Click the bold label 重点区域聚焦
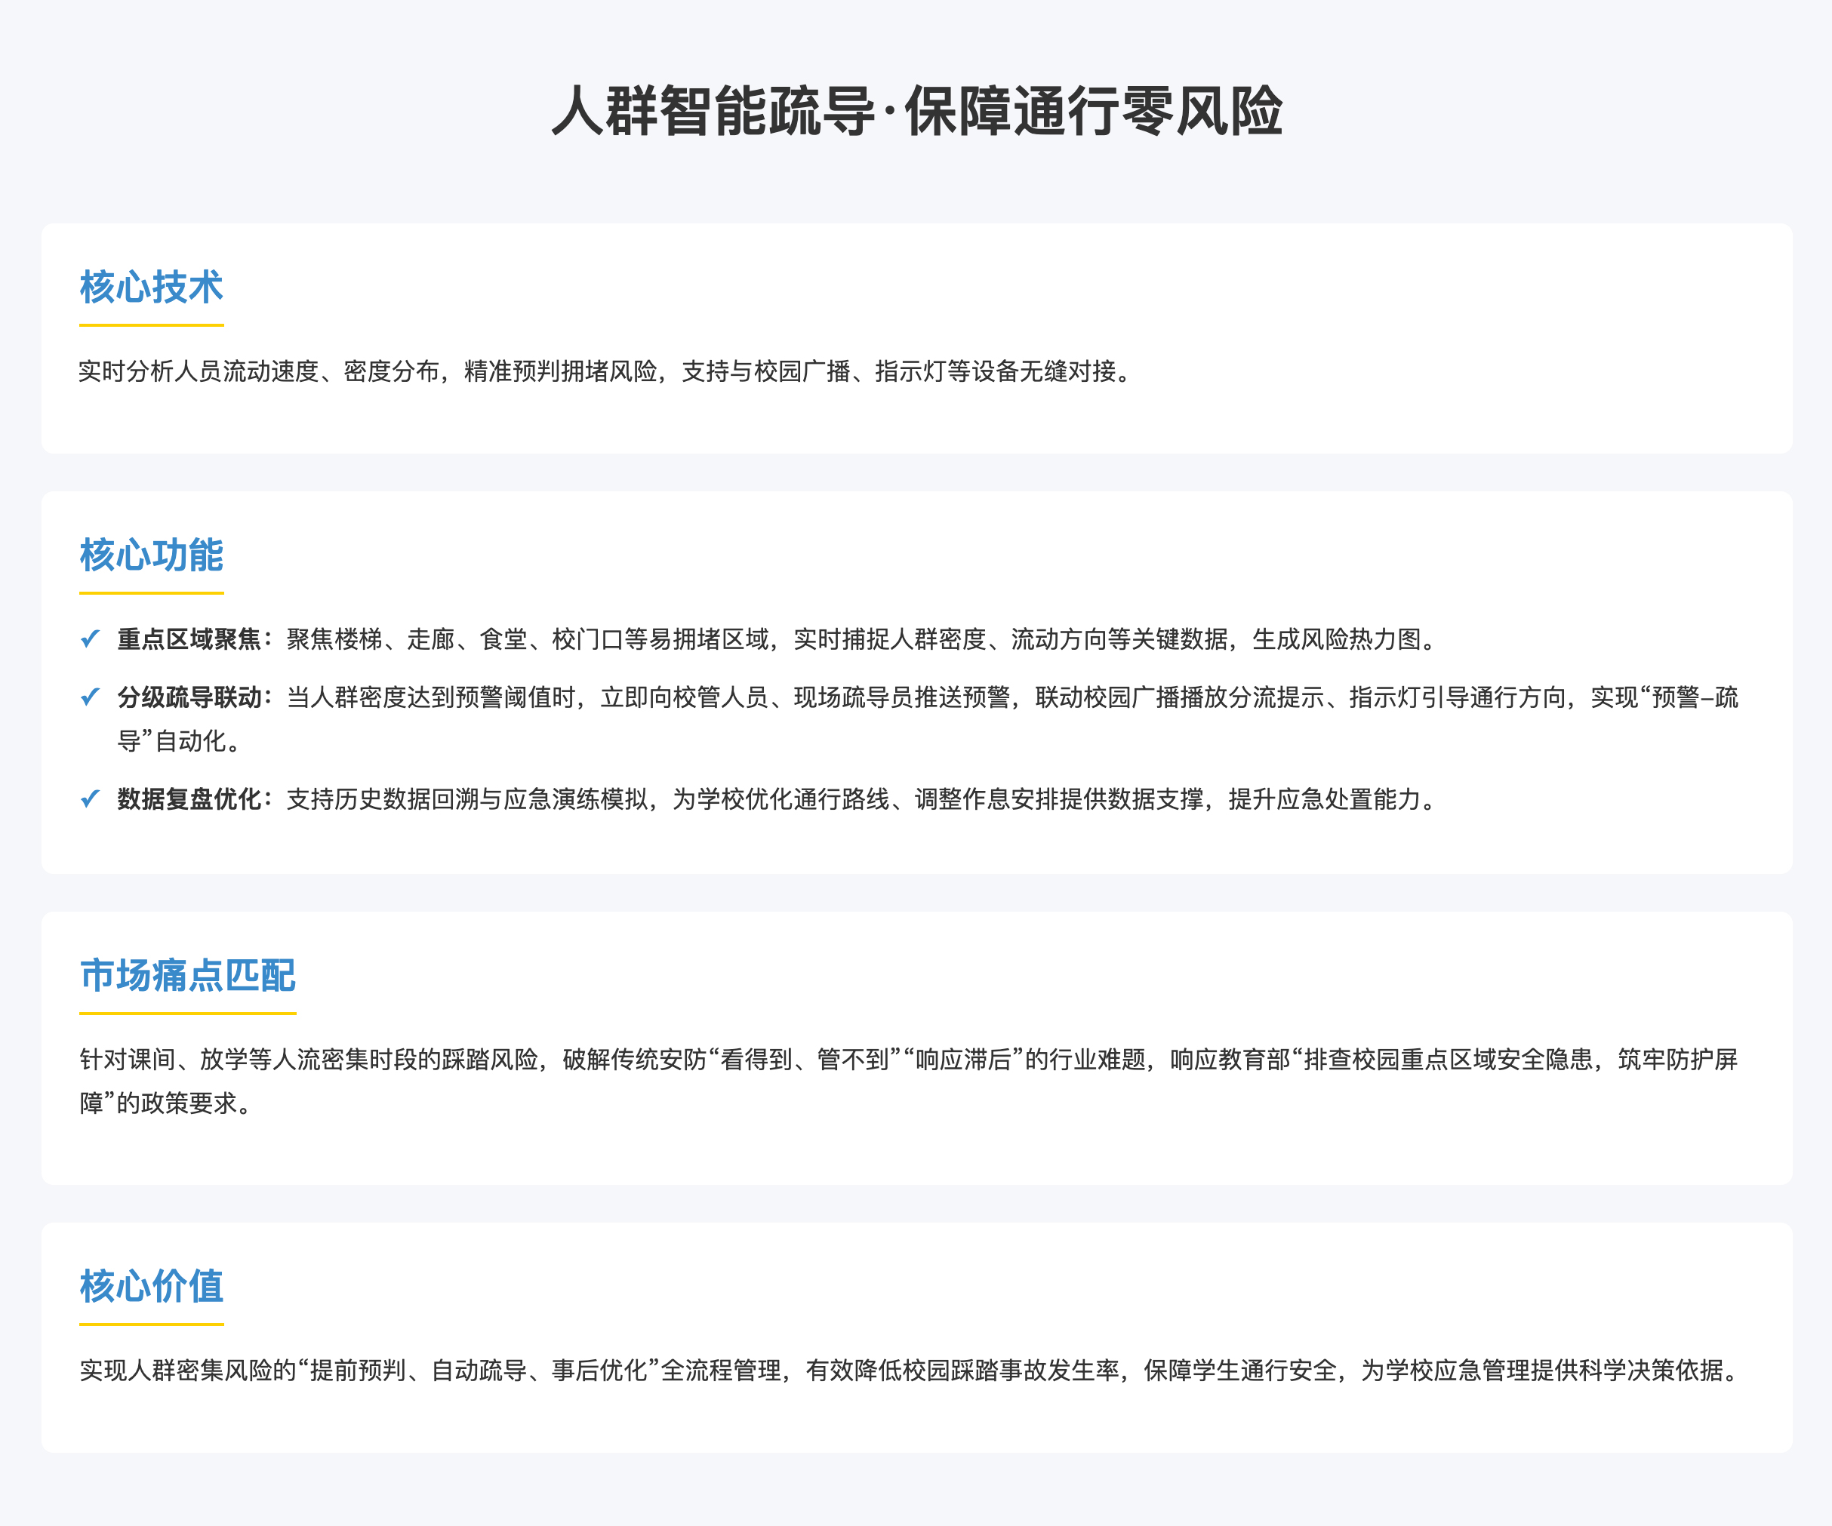 (x=189, y=639)
